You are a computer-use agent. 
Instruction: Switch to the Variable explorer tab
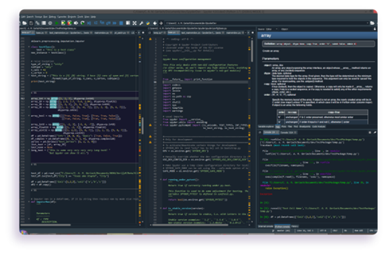coord(266,127)
